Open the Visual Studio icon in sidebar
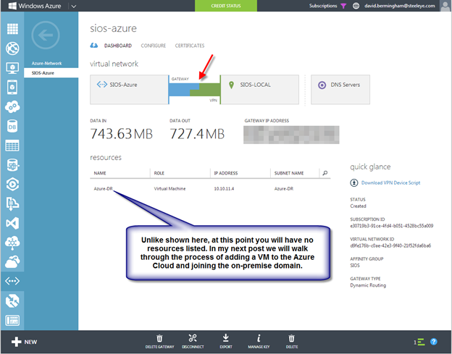This screenshot has width=452, height=354. pos(12,222)
